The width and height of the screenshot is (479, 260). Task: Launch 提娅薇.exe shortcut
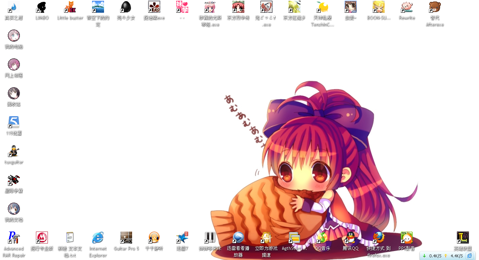(154, 7)
